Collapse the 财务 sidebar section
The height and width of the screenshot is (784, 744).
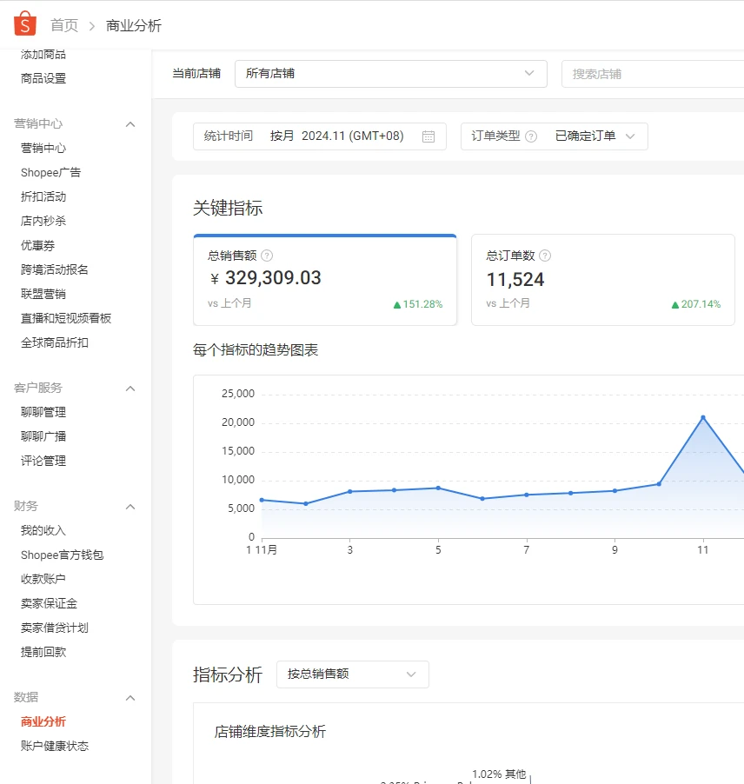click(130, 506)
